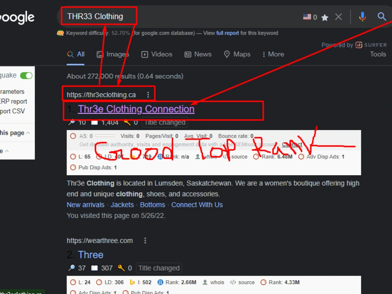Open three-dot menu for thr3eclothing.ca result
Screen dimensions: 392x294
coord(148,95)
